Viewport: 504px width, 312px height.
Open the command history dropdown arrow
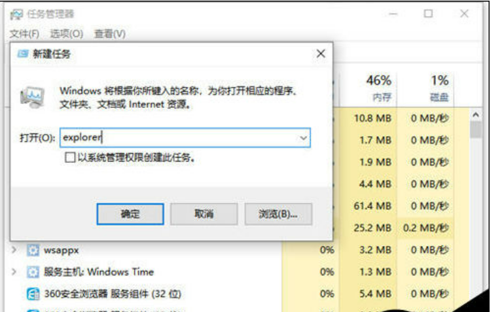(303, 138)
